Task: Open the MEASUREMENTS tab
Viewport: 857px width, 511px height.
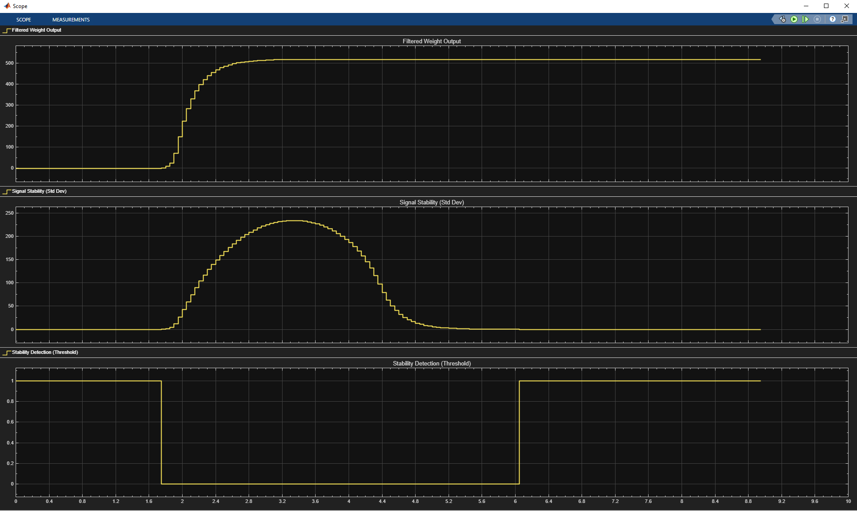Action: click(x=71, y=20)
